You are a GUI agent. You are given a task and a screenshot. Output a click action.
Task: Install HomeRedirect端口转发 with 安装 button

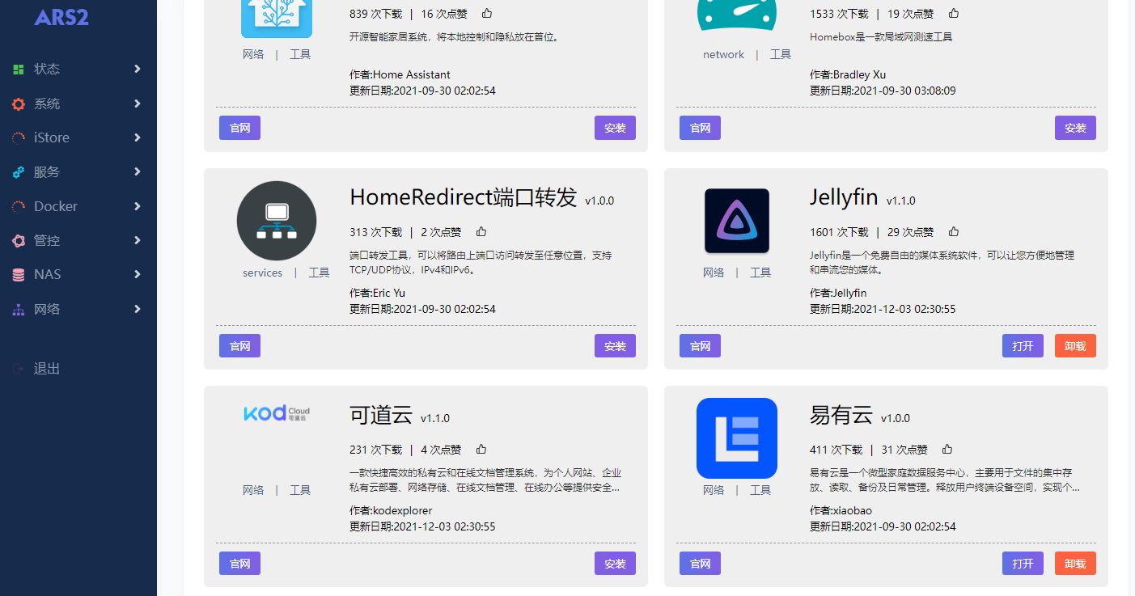point(615,346)
